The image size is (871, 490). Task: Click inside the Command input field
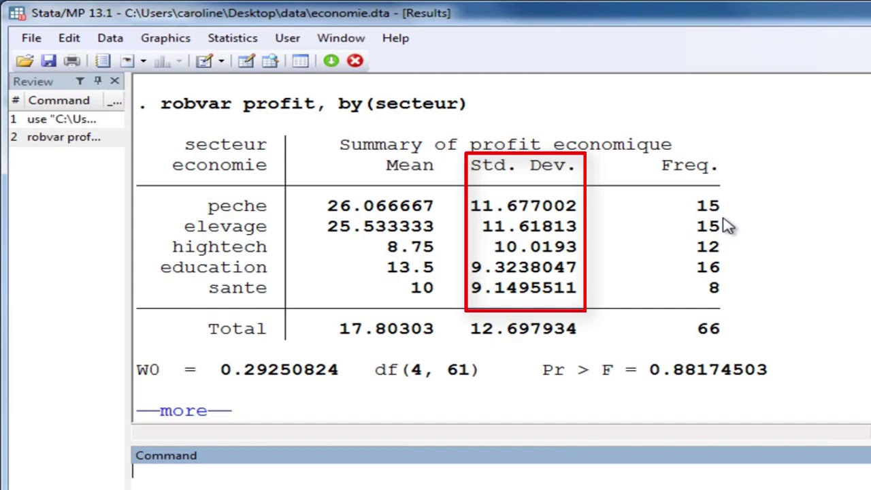pos(501,473)
